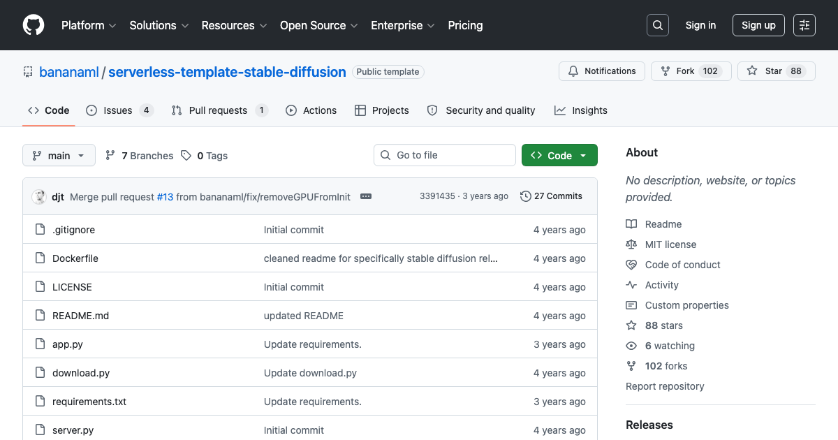
Task: Click the heart icon next to Code of conduct
Action: tap(631, 265)
